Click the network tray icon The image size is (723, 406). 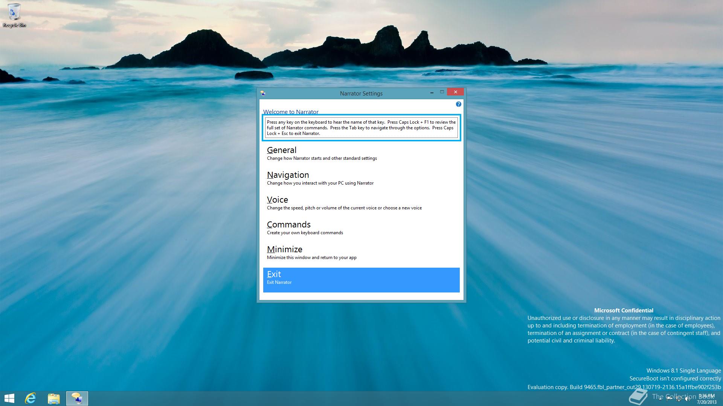[x=679, y=399]
